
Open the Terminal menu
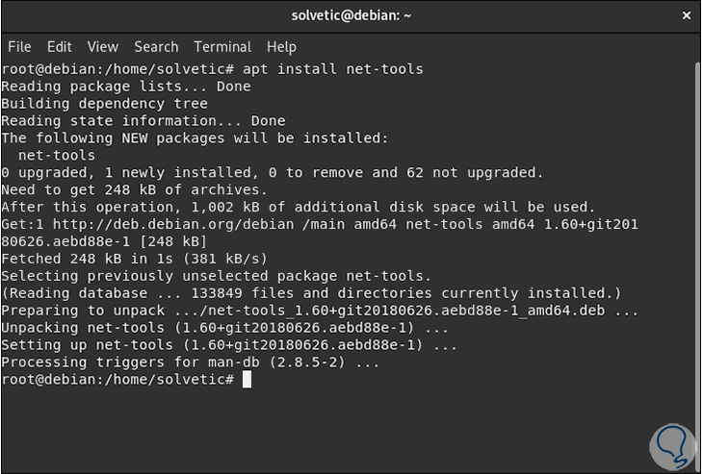pos(222,46)
